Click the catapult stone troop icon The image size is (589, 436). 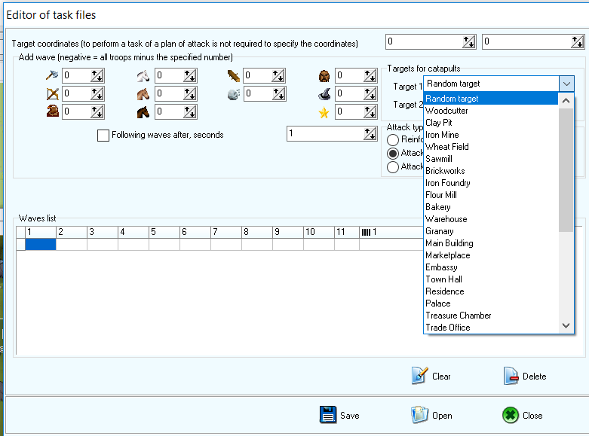[x=234, y=93]
